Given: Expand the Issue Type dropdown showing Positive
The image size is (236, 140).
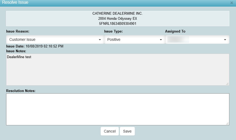Looking at the screenshot, I should [134, 39].
